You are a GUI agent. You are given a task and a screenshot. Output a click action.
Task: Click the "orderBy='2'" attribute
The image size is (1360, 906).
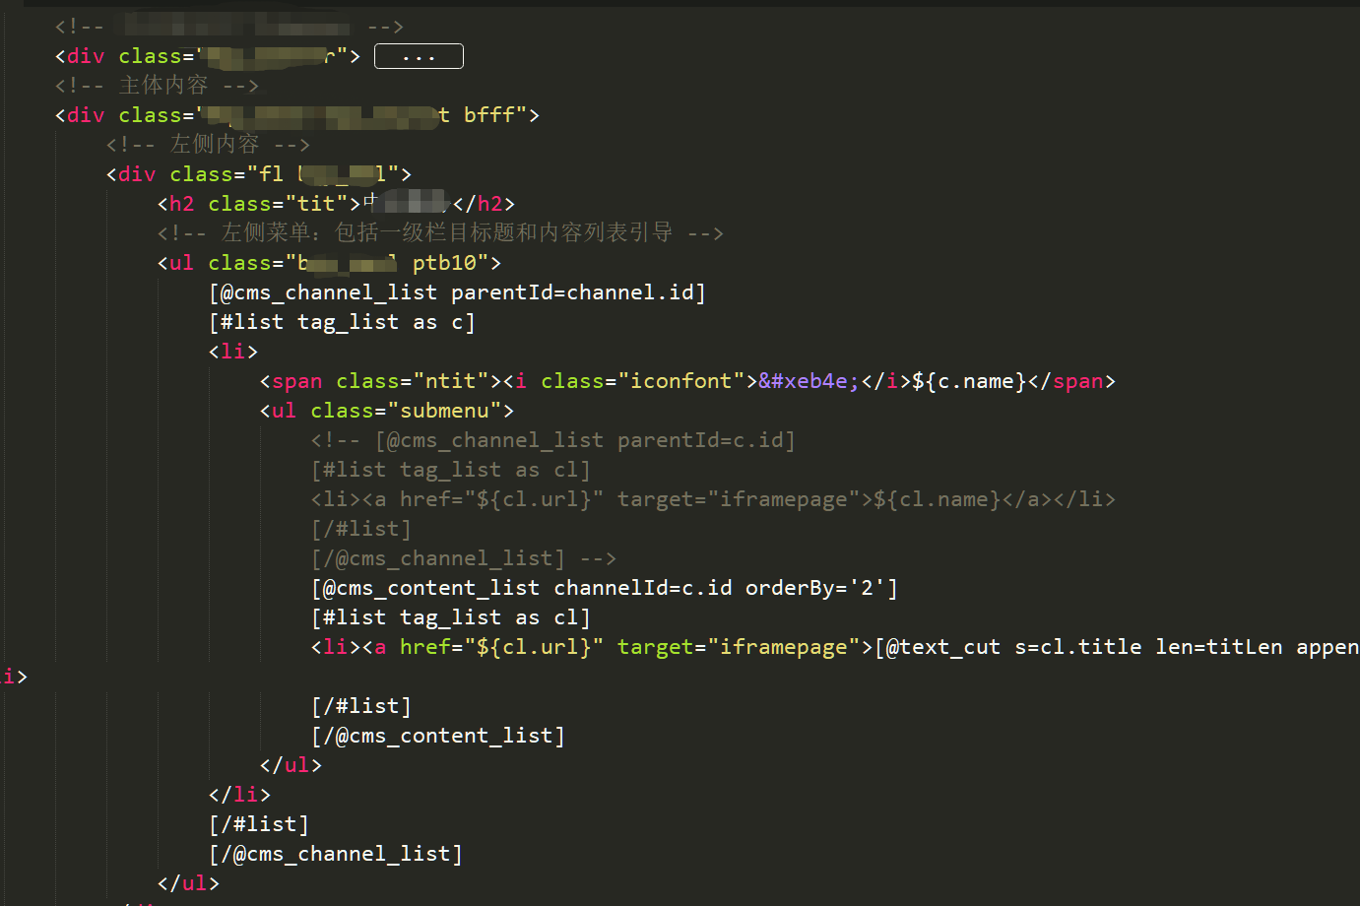click(815, 588)
